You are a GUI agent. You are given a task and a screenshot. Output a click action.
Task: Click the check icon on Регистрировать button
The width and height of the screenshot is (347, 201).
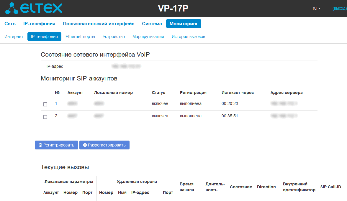[x=40, y=145]
